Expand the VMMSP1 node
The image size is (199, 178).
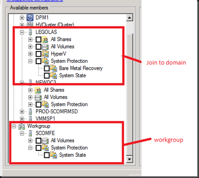pyautogui.click(x=22, y=119)
